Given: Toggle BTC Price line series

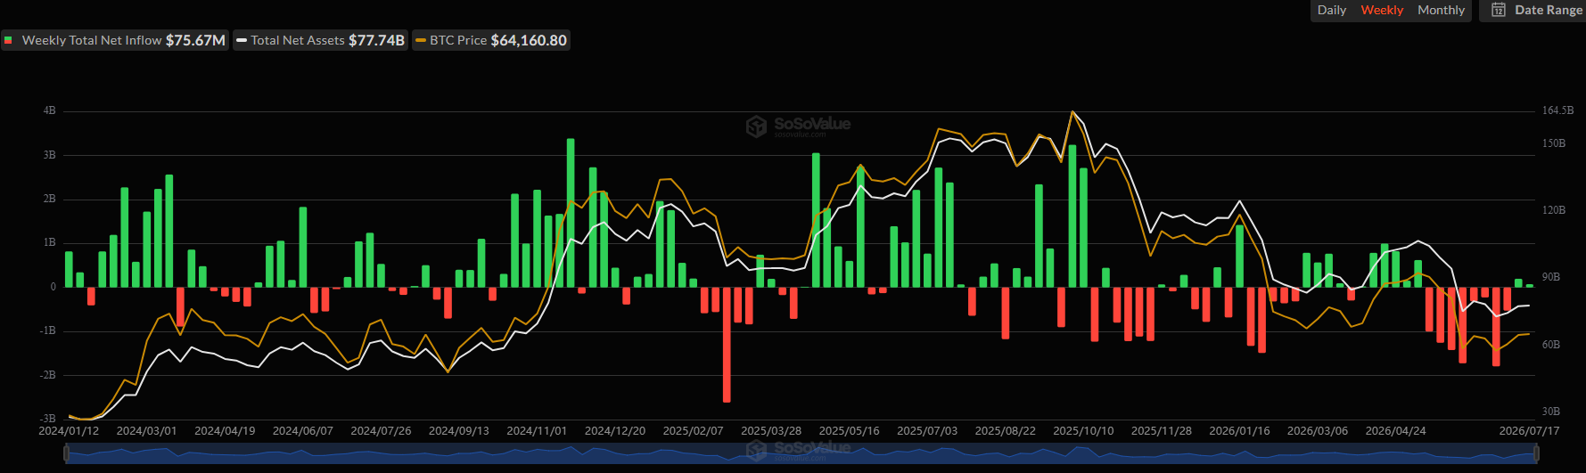Looking at the screenshot, I should pyautogui.click(x=491, y=40).
